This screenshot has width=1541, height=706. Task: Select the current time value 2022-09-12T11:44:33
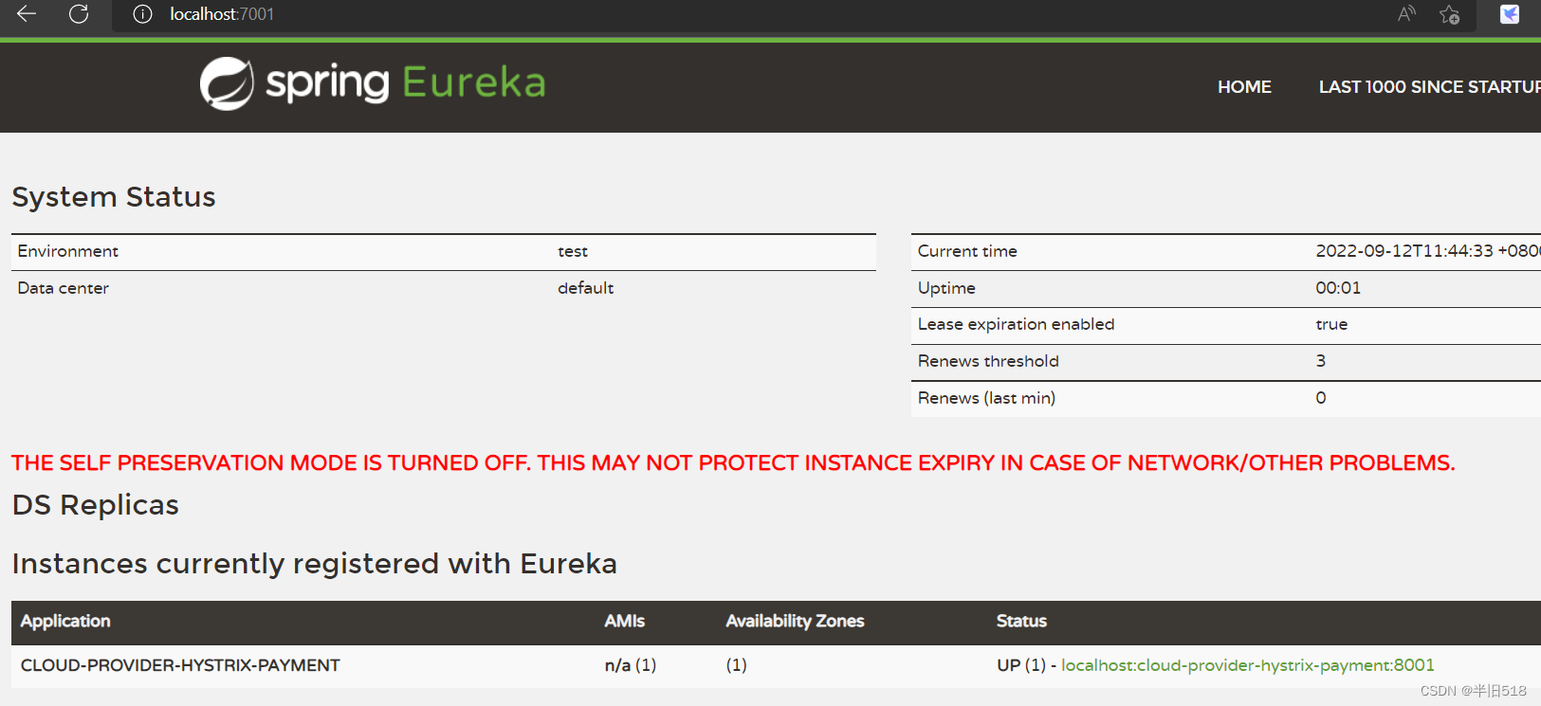(x=1404, y=251)
